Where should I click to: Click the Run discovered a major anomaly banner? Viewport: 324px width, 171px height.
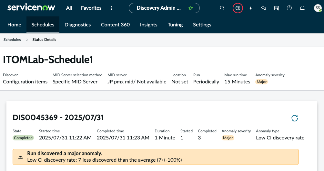(156, 157)
